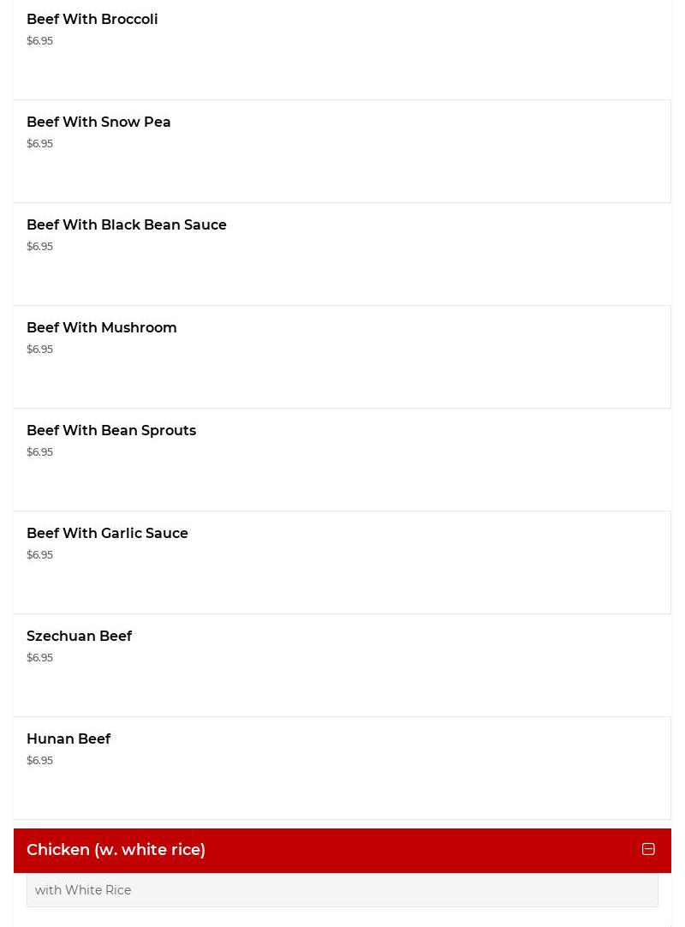The height and width of the screenshot is (927, 685).
Task: Click the red Chicken section header bar
Action: pos(385,850)
